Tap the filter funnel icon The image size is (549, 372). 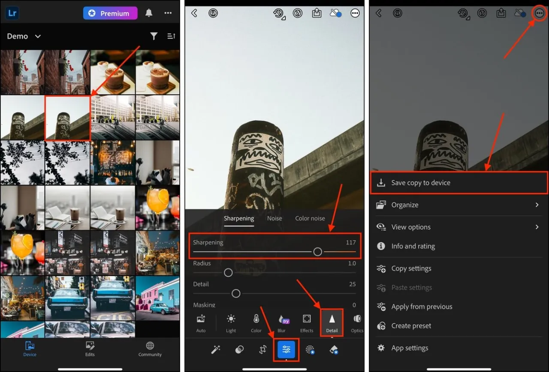154,36
